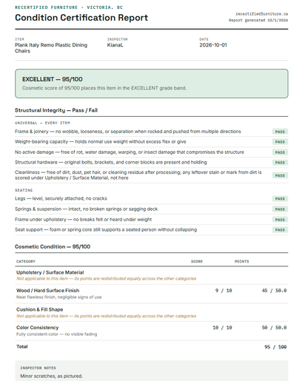This screenshot has width=308, height=381.
Task: Click the PASS badge for Frame under upholstery
Action: tap(280, 220)
